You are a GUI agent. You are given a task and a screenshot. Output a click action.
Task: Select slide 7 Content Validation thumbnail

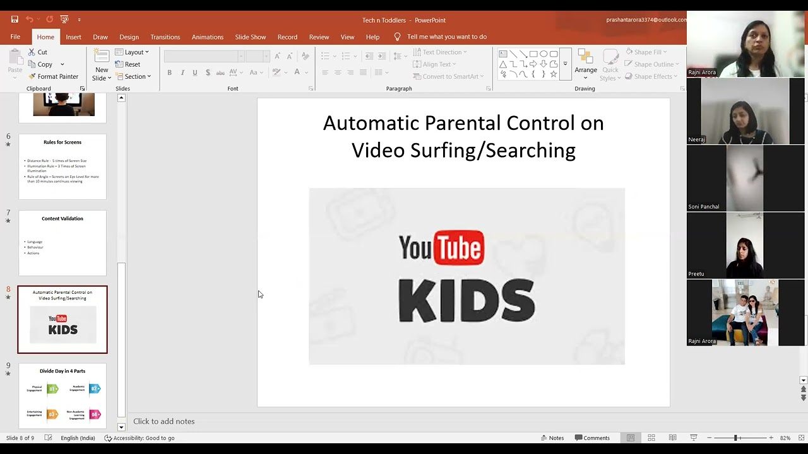pyautogui.click(x=62, y=243)
